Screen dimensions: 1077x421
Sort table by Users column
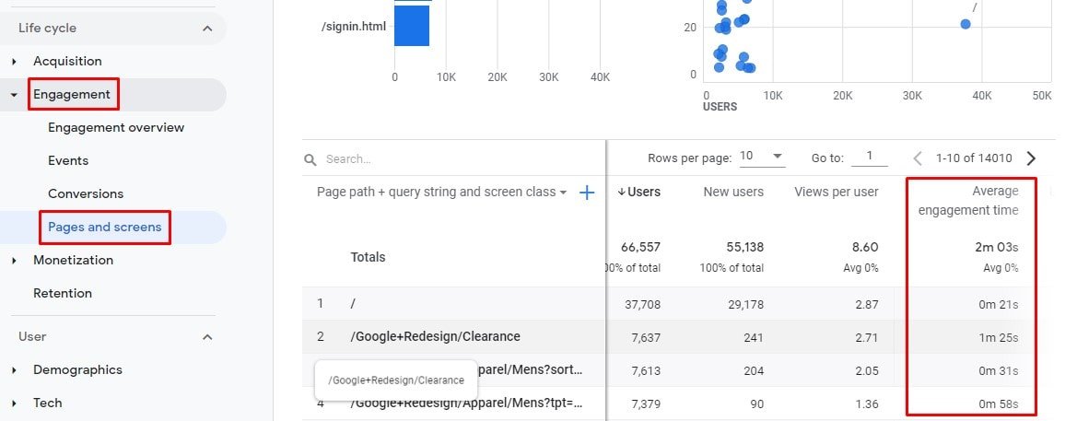coord(638,193)
